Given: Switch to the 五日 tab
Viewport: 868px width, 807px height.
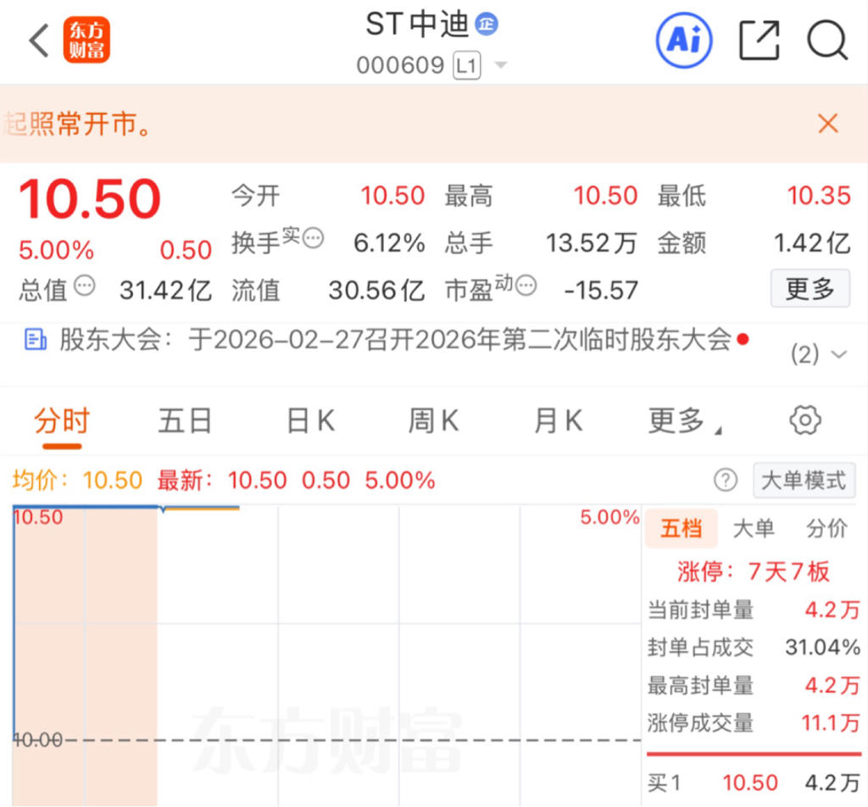Looking at the screenshot, I should 185,420.
